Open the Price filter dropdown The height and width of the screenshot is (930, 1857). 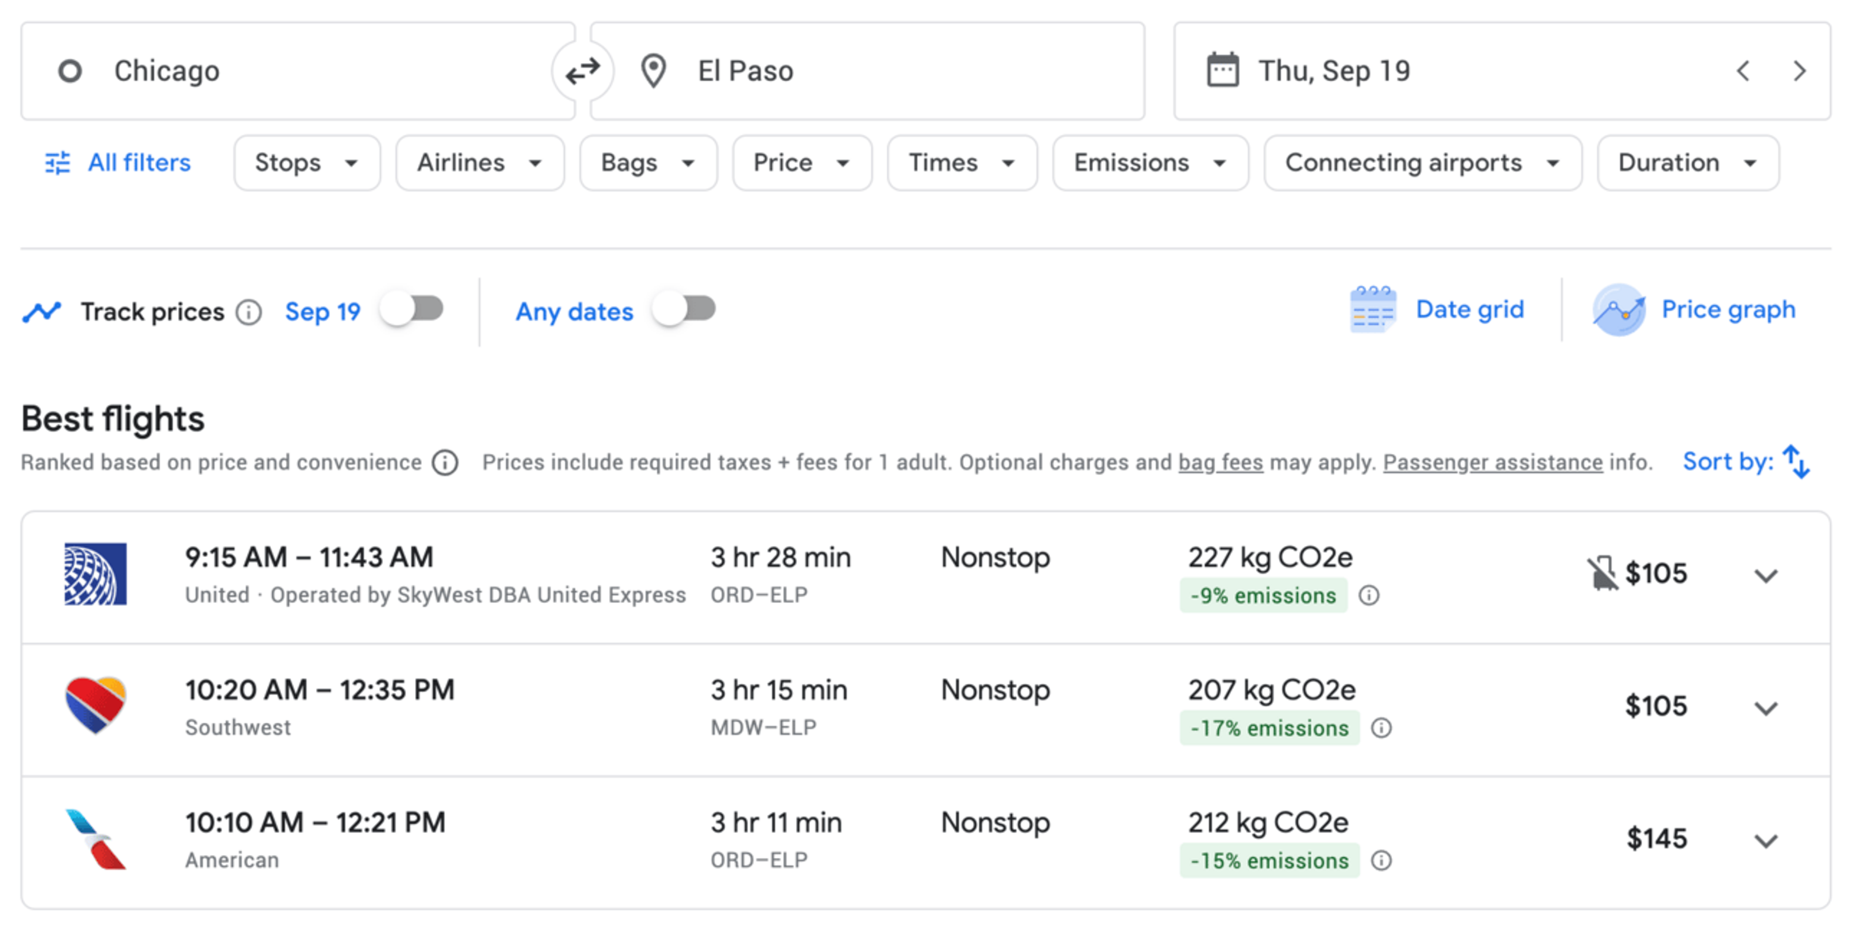pyautogui.click(x=802, y=163)
